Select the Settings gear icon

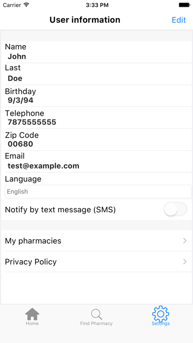tap(161, 314)
